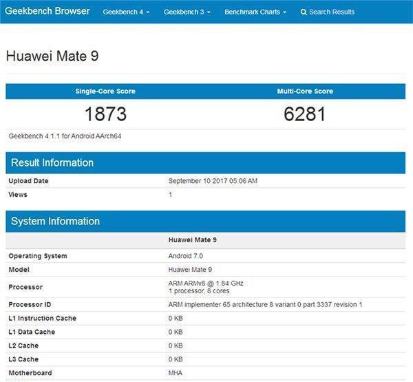The height and width of the screenshot is (382, 413).
Task: Click the Result Information section header
Action: (205, 163)
